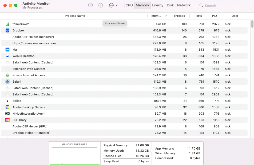Click the thinkorswim app icon
Viewport: 254px width, 165px height.
(x=7, y=24)
